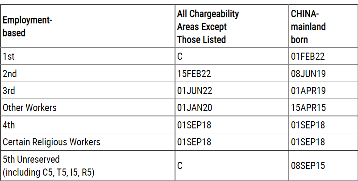The width and height of the screenshot is (358, 181).
Task: Select the 01JAN20 date cell
Action: pos(195,107)
